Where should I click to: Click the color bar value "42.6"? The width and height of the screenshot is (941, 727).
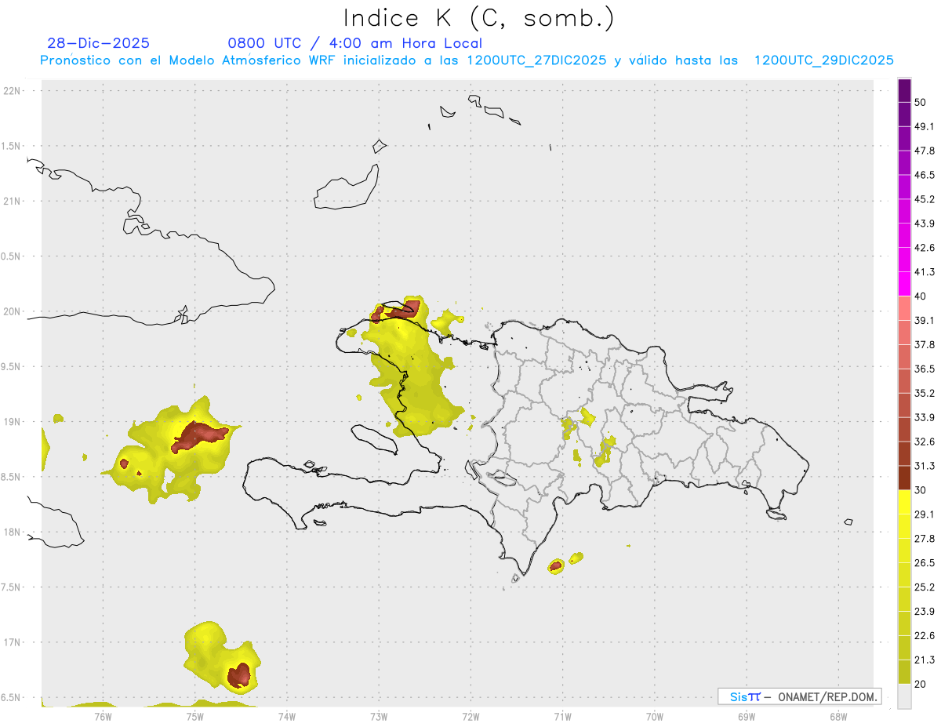925,248
